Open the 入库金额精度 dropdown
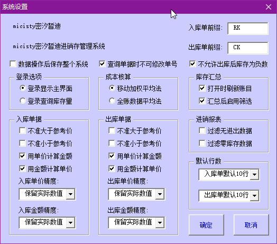 [70, 223]
